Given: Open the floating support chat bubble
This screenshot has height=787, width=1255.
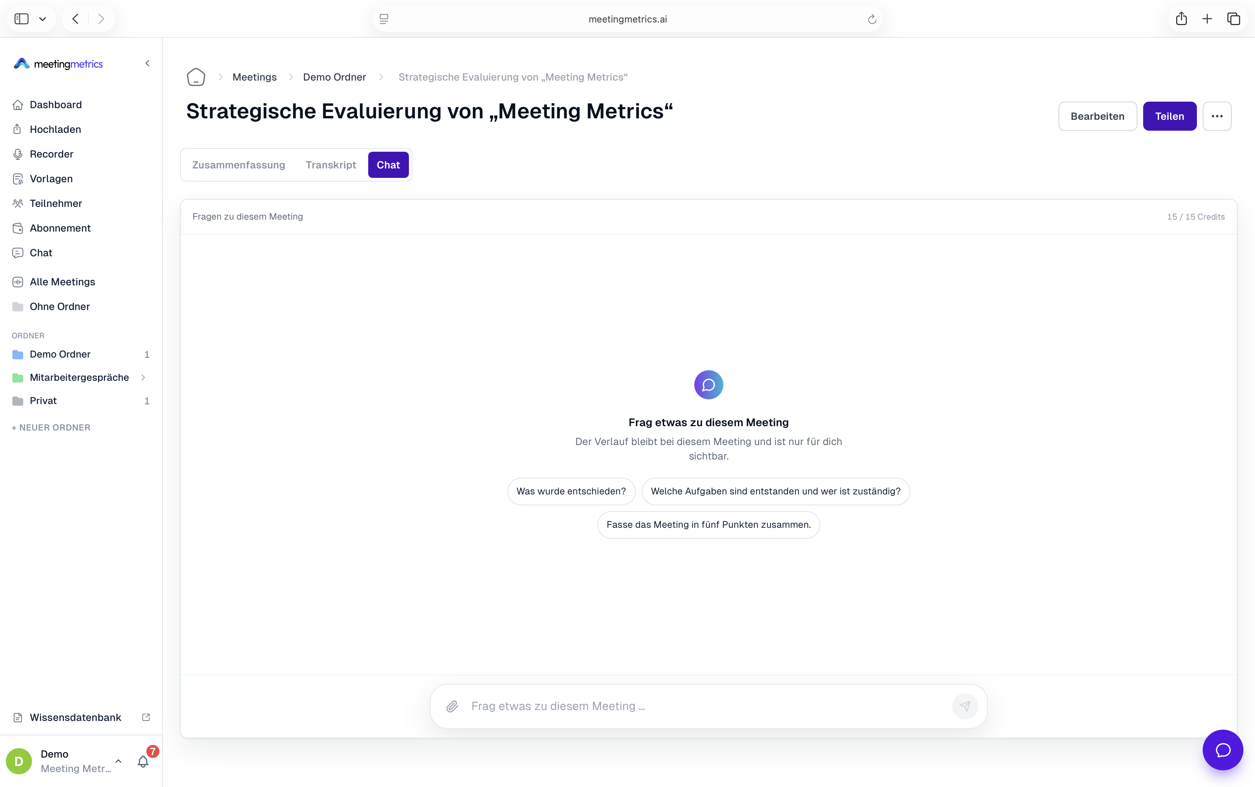Looking at the screenshot, I should point(1223,750).
